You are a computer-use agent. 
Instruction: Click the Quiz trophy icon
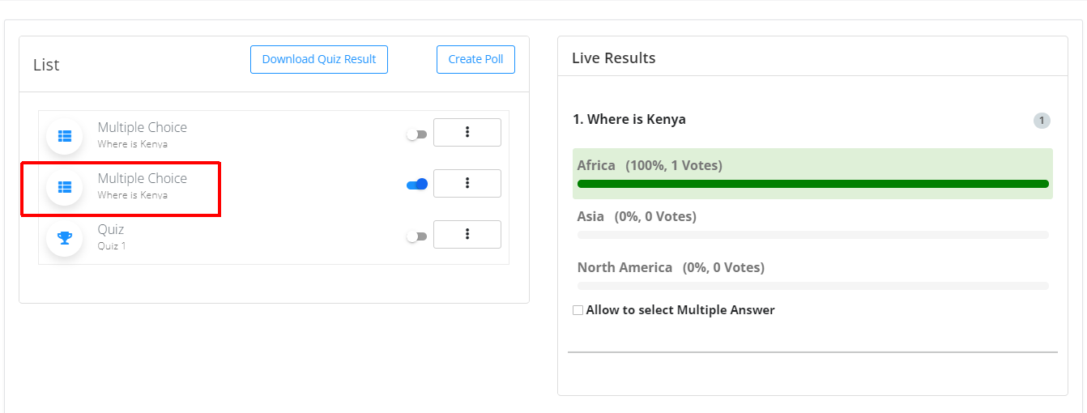(x=65, y=238)
